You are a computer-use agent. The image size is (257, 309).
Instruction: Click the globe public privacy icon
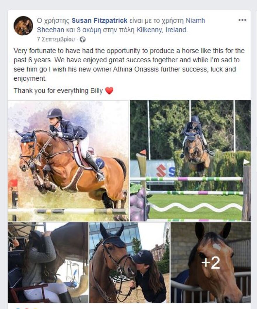(83, 39)
